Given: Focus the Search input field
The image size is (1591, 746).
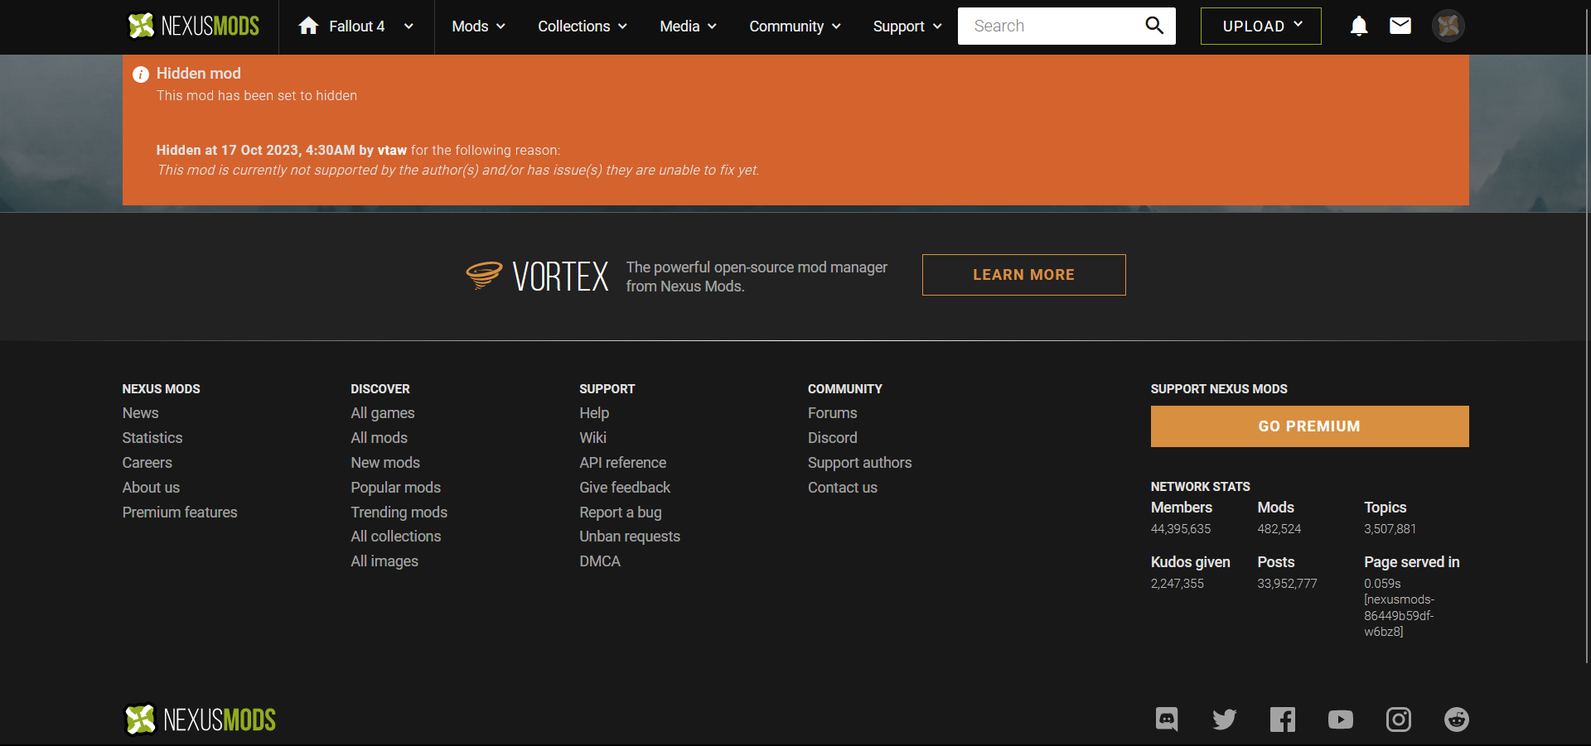Looking at the screenshot, I should coord(1049,26).
